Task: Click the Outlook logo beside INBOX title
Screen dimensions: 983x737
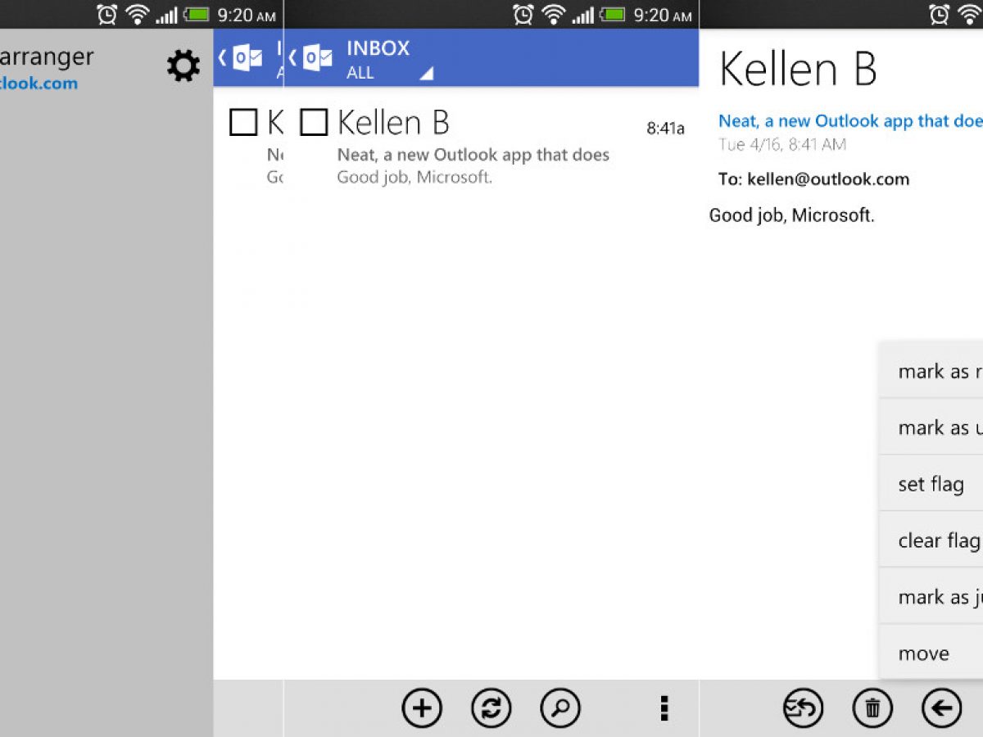Action: (317, 58)
